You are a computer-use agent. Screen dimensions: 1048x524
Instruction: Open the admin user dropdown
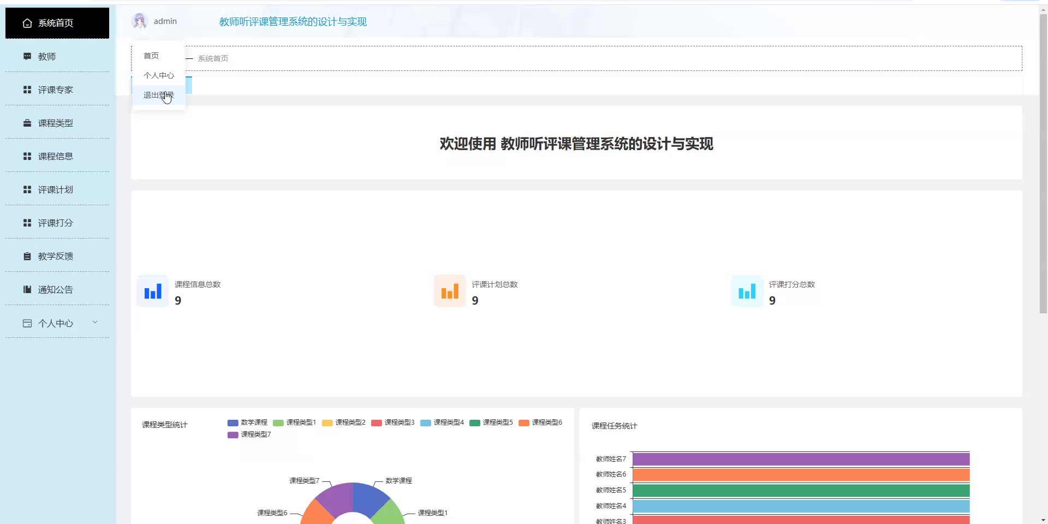tap(154, 21)
